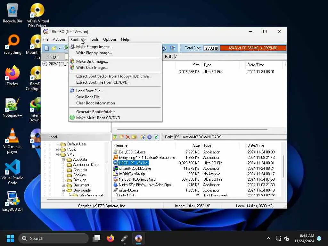Choose Extract Boot Sector from Floppy/HDD drive
This screenshot has height=246, width=328.
tap(115, 76)
